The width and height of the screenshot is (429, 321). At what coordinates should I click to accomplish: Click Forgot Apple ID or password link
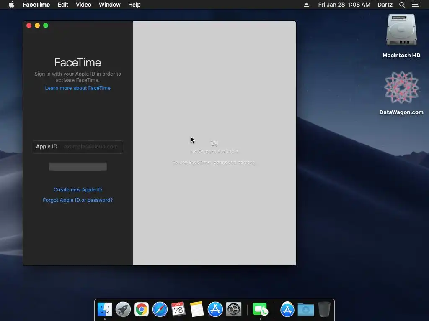pyautogui.click(x=78, y=200)
